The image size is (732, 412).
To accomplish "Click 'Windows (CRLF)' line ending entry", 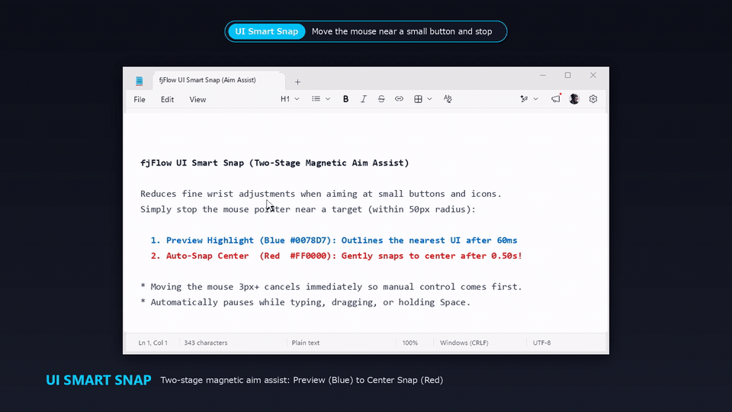I will coord(464,343).
